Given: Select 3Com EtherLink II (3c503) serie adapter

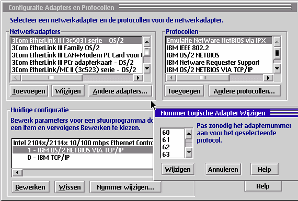Looking at the screenshot, I should (x=76, y=40).
